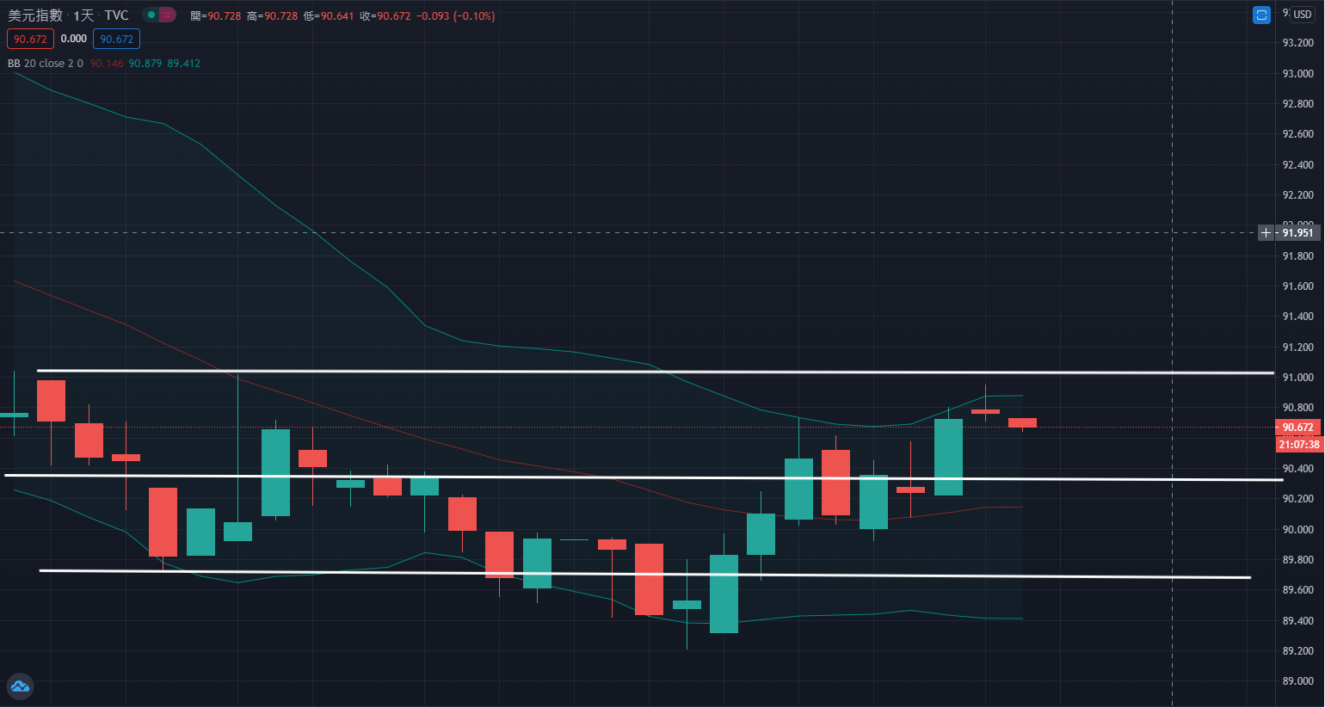Click the pink approximate-data indicator icon
Screen dimensions: 1325x708
click(167, 15)
